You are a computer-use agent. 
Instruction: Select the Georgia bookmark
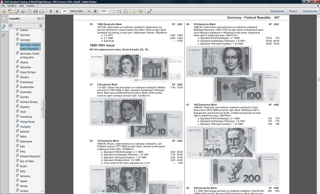pyautogui.click(x=25, y=40)
